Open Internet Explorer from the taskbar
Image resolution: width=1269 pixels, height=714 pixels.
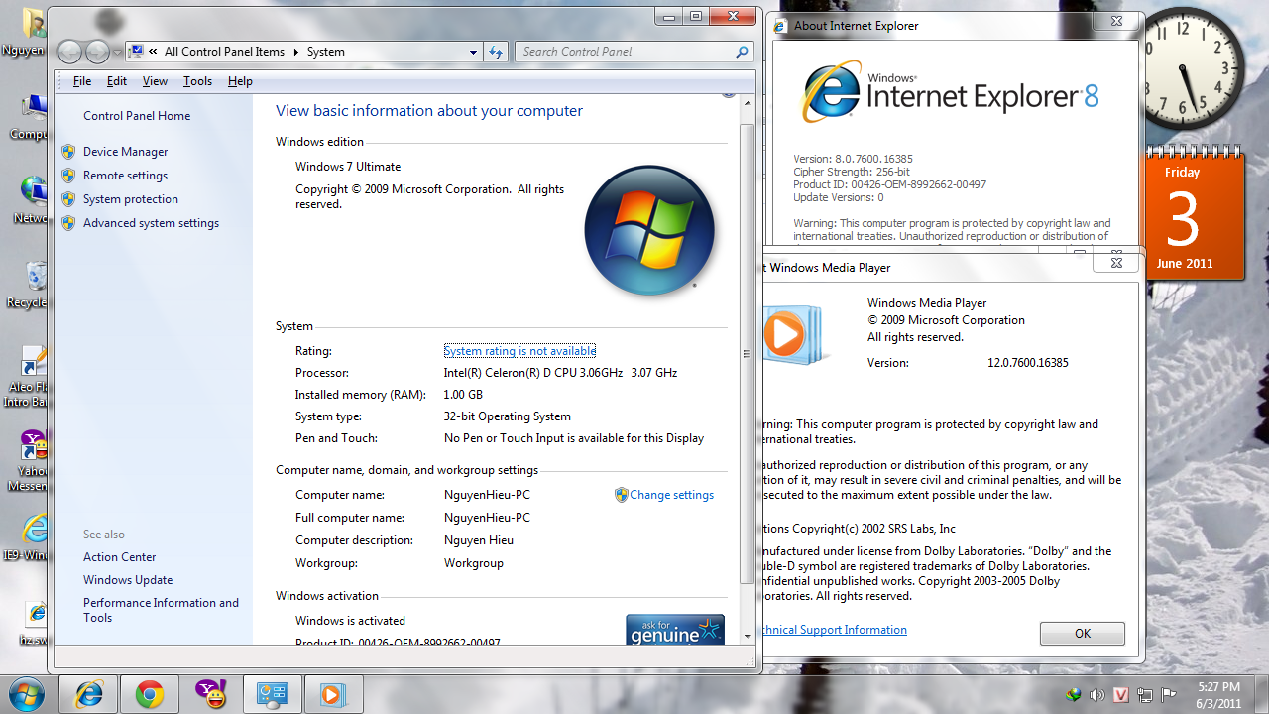click(x=89, y=695)
